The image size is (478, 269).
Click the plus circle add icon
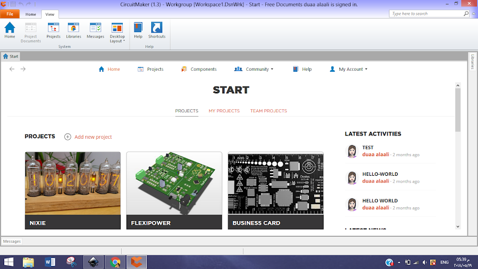[x=67, y=137]
